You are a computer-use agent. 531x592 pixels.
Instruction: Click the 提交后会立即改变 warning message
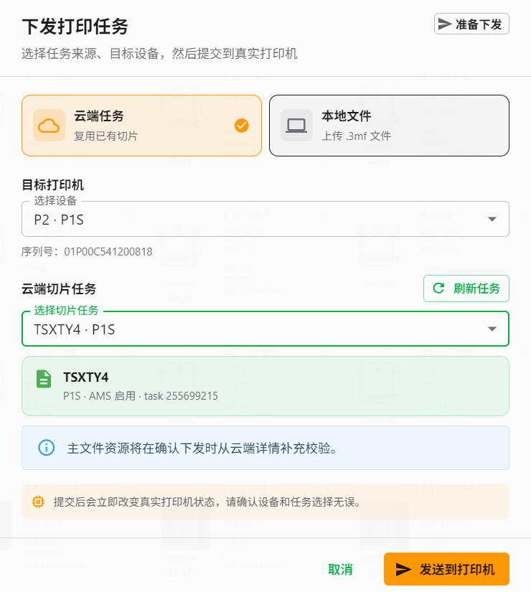207,502
